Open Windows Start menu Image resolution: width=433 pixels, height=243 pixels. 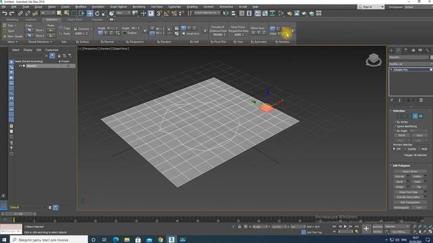(x=4, y=240)
